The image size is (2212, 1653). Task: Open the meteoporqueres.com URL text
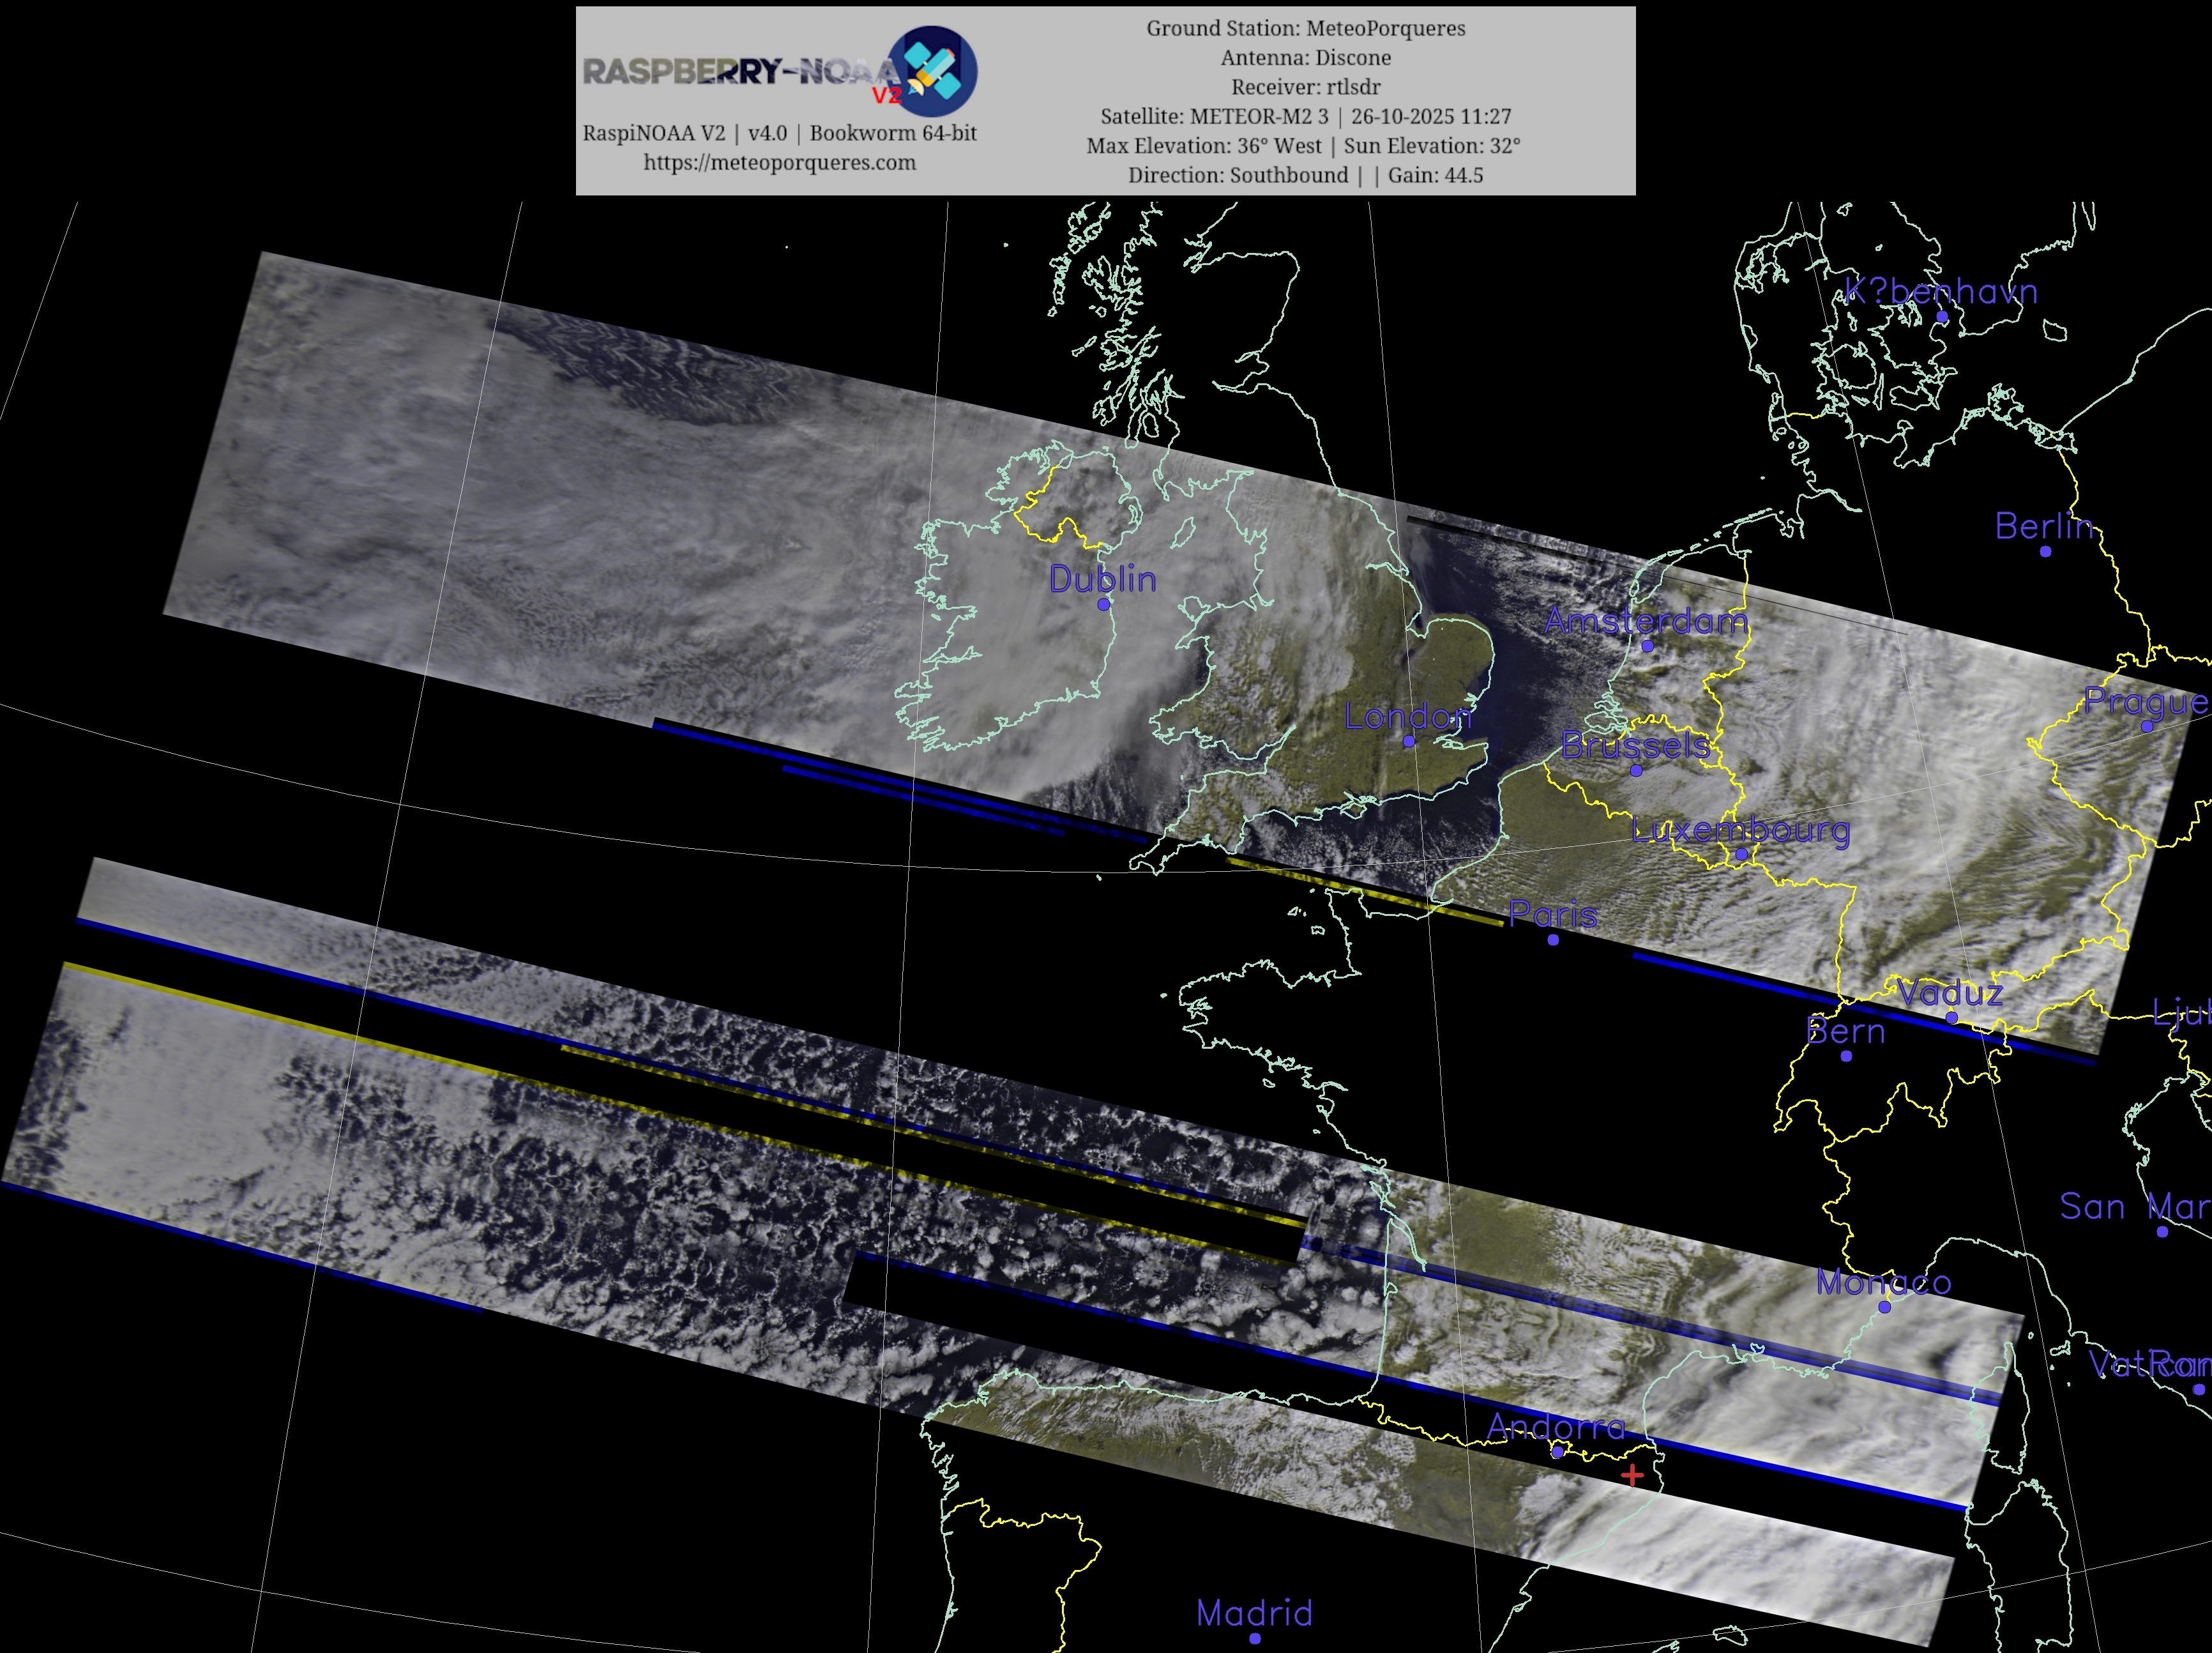tap(779, 162)
